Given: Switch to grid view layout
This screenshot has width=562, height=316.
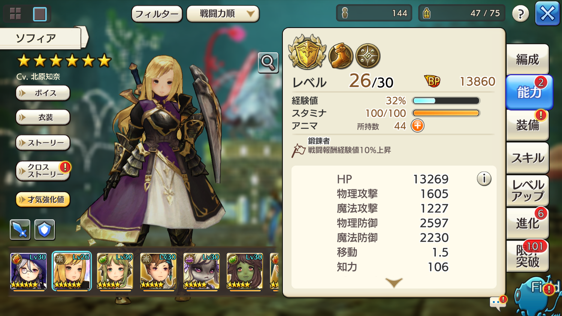Looking at the screenshot, I should (x=15, y=14).
